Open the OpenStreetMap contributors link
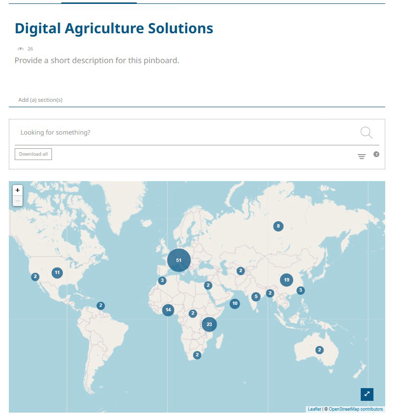The height and width of the screenshot is (417, 396). (355, 409)
